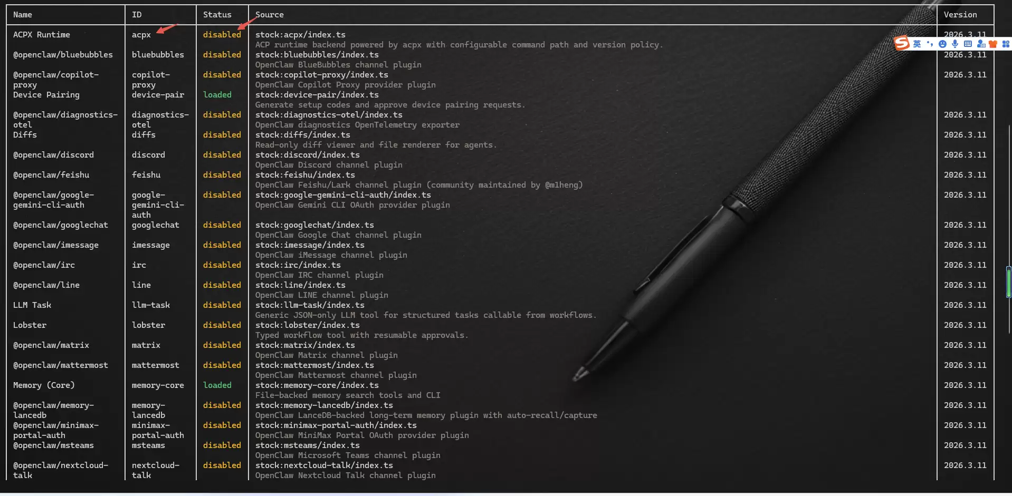1012x496 pixels.
Task: Click the disabled status for feishu
Action: pos(222,175)
